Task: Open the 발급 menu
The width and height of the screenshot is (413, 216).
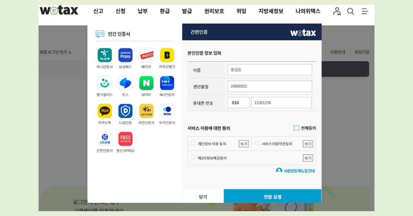Action: click(x=187, y=11)
